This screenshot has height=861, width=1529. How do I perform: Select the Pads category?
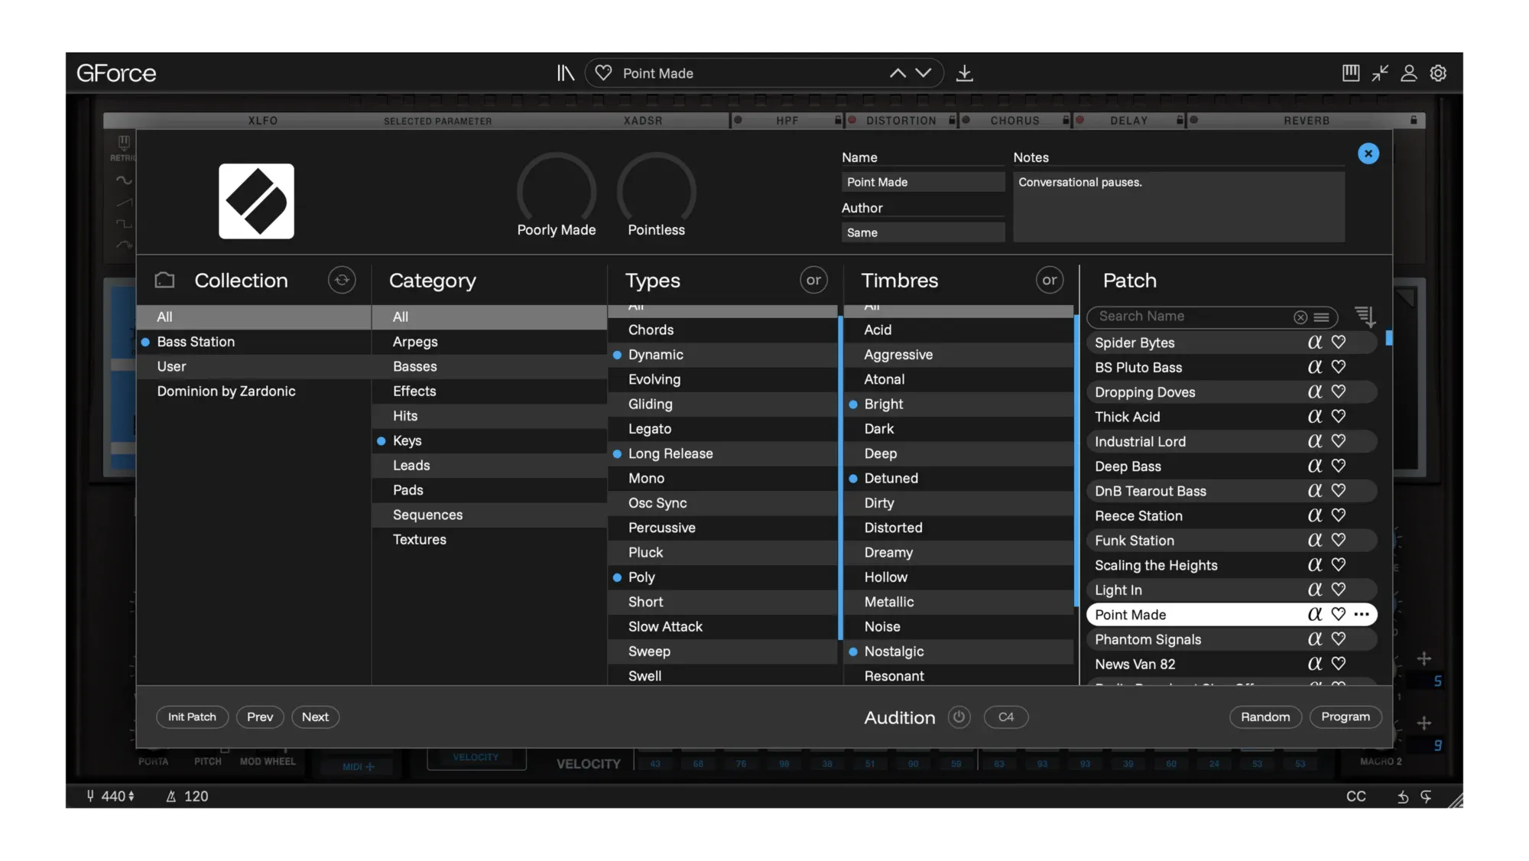[x=489, y=490]
